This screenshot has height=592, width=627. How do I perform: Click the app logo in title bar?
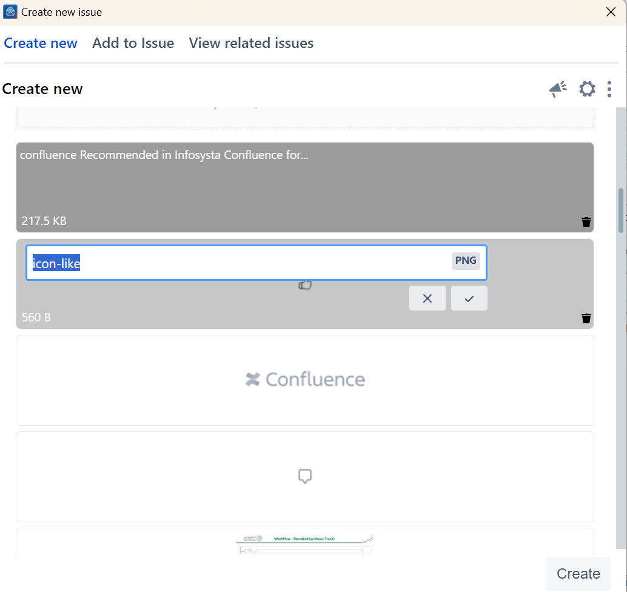click(x=10, y=12)
